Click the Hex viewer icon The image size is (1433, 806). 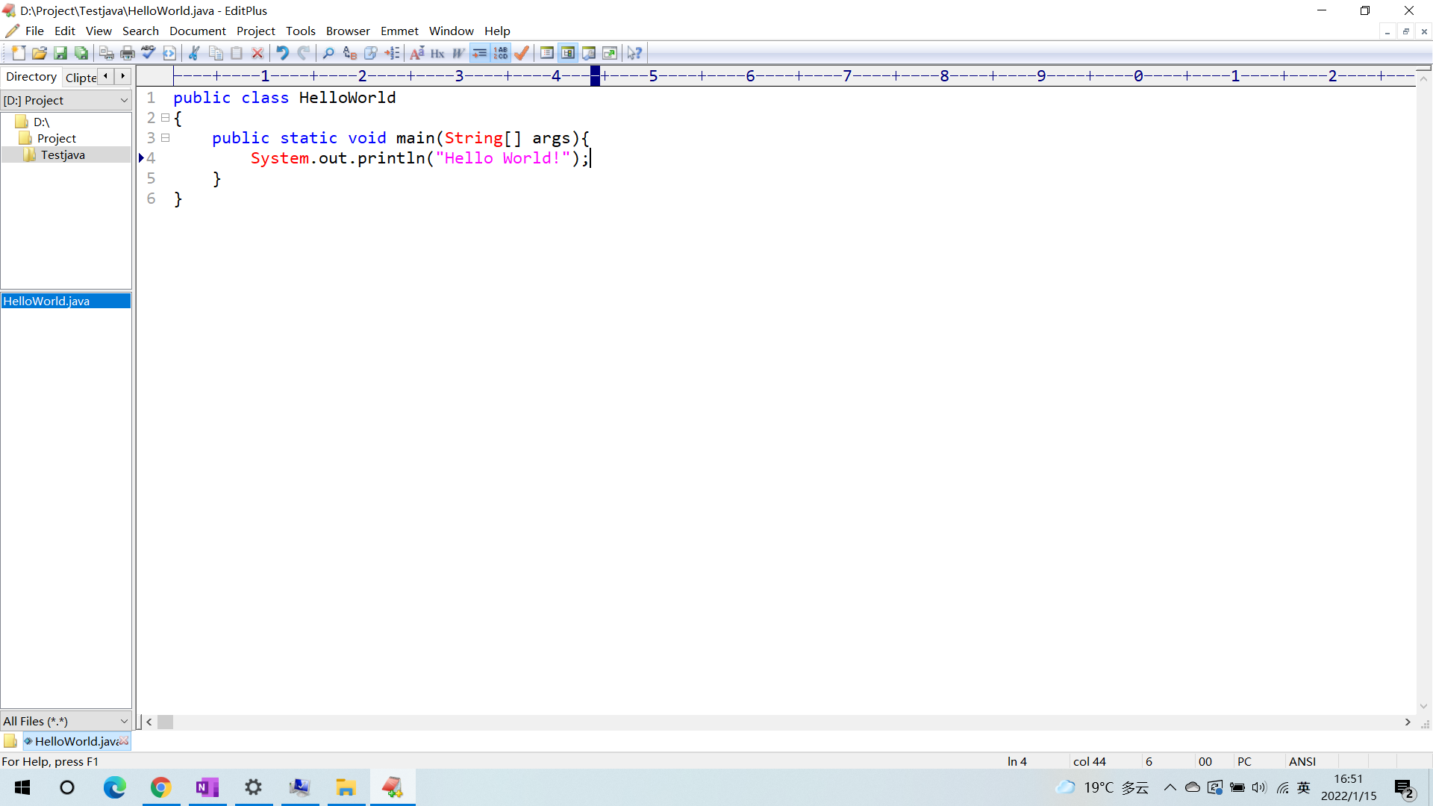point(438,53)
